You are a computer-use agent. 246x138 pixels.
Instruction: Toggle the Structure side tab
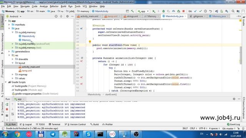pos(2,90)
